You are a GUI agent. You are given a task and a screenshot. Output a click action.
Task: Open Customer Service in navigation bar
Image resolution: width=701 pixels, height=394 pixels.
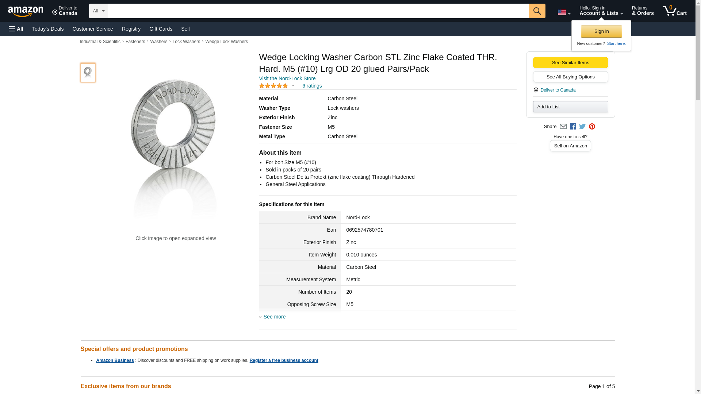pyautogui.click(x=93, y=29)
